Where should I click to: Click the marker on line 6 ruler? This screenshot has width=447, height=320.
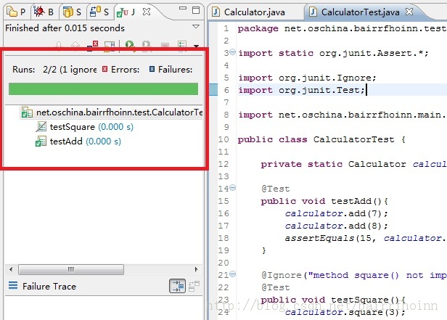click(213, 90)
